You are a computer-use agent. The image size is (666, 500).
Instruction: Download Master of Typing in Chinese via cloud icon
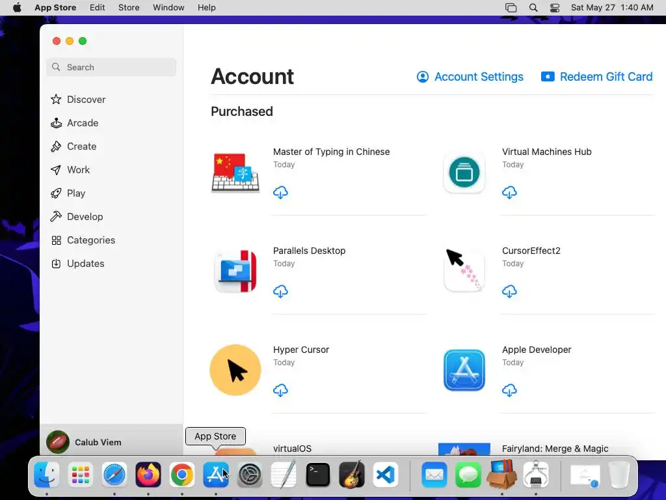(x=280, y=193)
